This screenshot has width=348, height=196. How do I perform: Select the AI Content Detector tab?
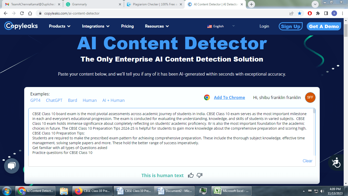pyautogui.click(x=215, y=4)
